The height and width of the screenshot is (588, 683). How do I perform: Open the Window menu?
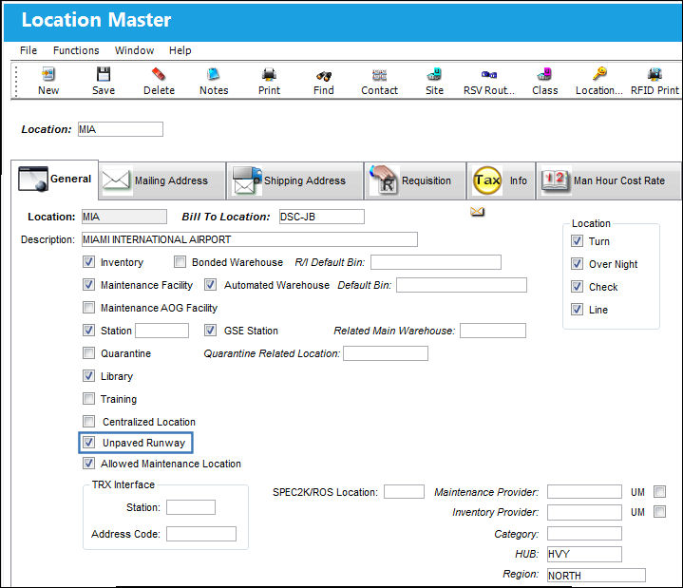pos(134,50)
